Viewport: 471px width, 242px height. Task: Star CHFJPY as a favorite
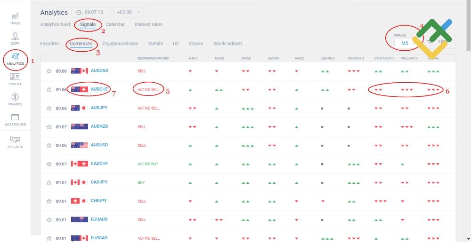[x=49, y=201]
